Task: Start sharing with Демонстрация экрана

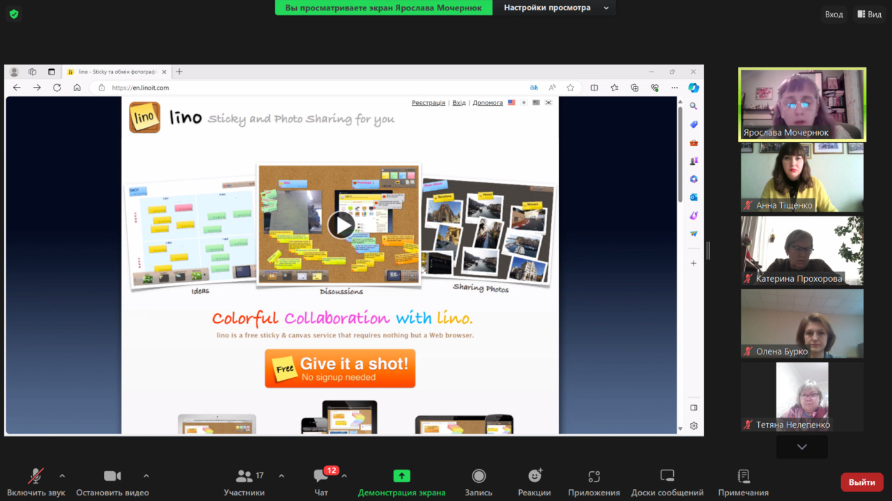Action: tap(401, 482)
